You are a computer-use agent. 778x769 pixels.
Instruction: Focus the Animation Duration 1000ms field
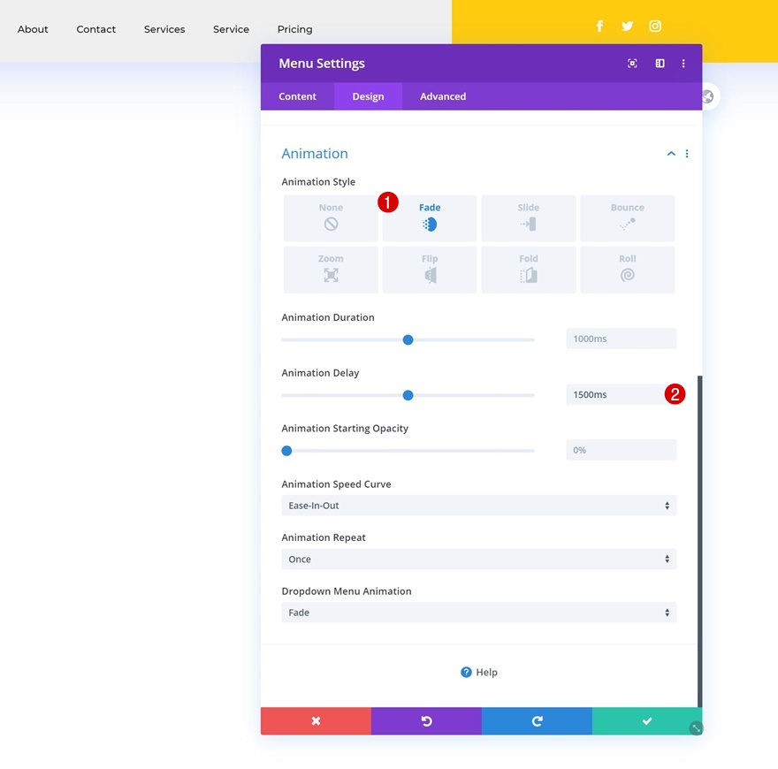(x=622, y=339)
